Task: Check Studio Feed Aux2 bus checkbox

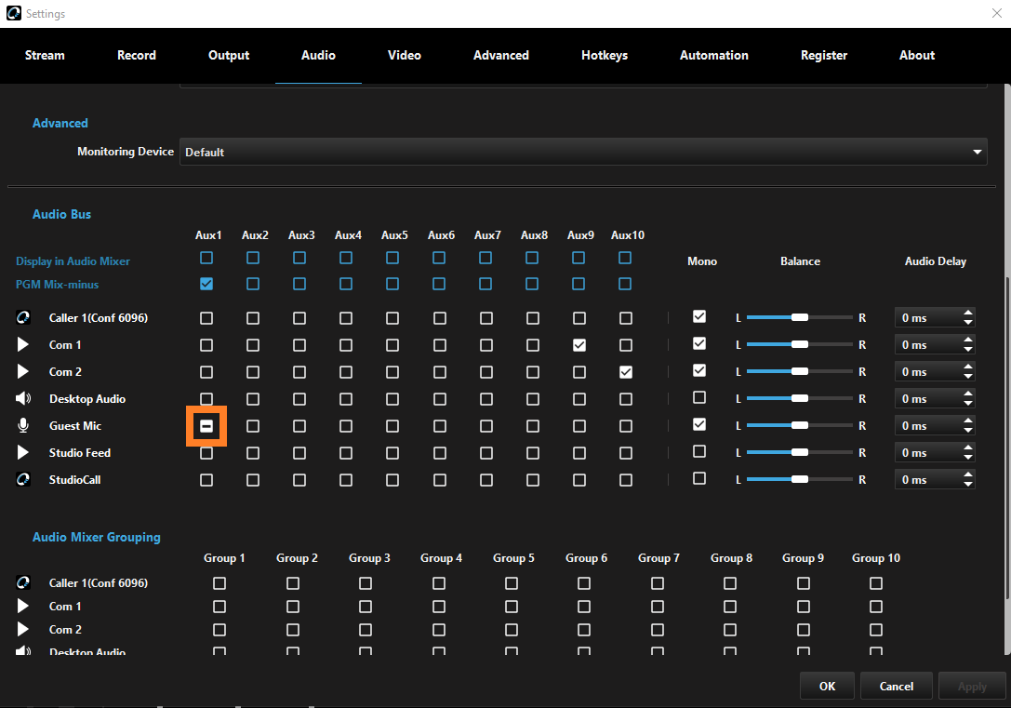Action: (x=253, y=453)
